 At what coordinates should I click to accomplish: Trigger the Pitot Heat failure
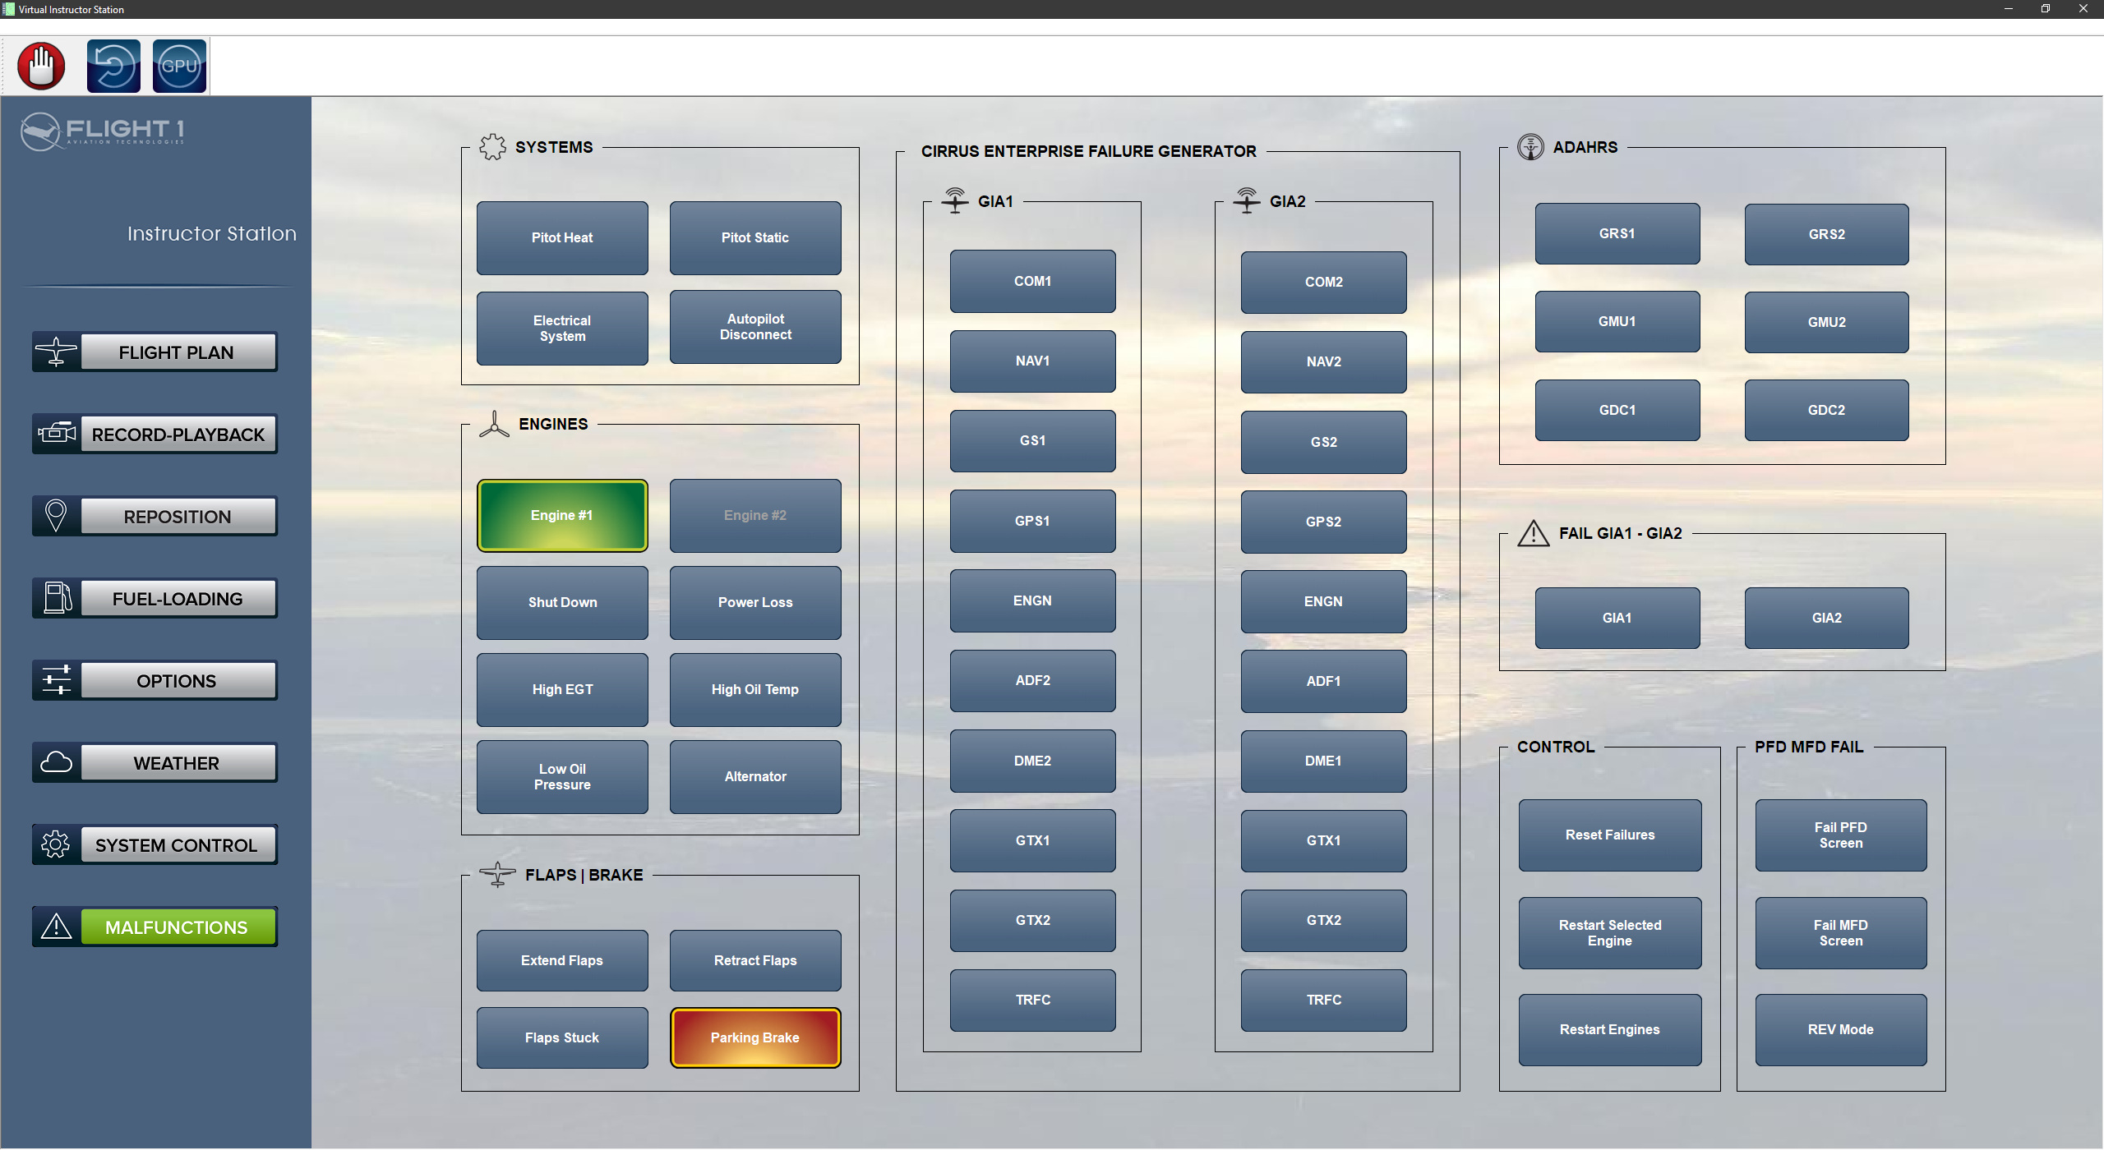[562, 237]
